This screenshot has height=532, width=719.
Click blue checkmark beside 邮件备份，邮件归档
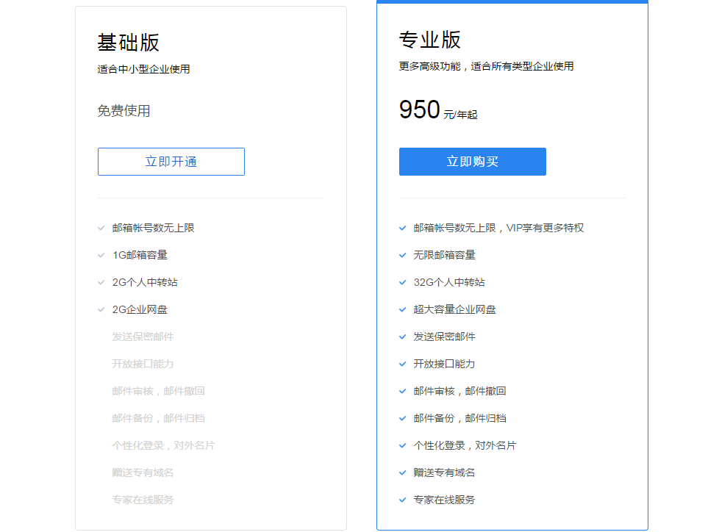[x=403, y=418]
